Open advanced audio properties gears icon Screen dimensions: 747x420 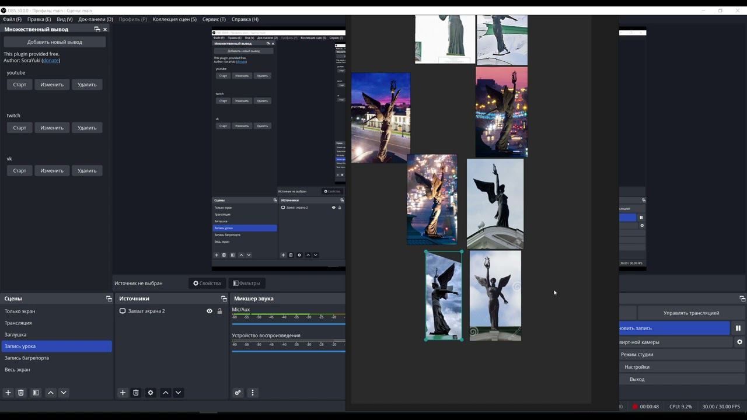click(x=238, y=393)
